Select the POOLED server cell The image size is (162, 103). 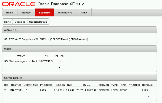(104, 90)
